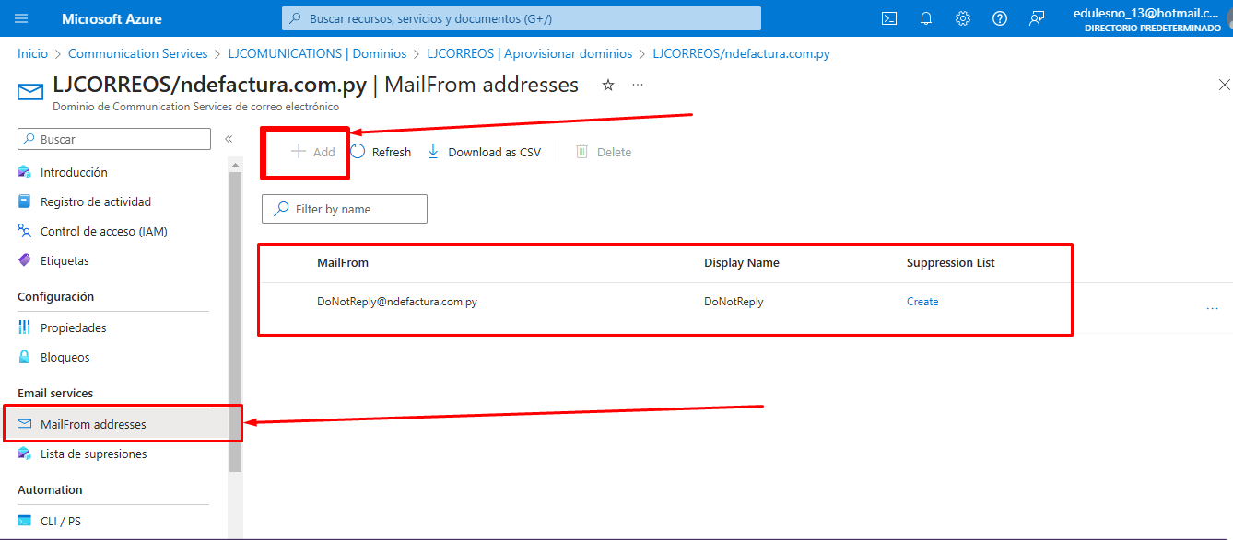This screenshot has width=1233, height=540.
Task: Focus the sidebar Buscar search box
Action: [114, 139]
